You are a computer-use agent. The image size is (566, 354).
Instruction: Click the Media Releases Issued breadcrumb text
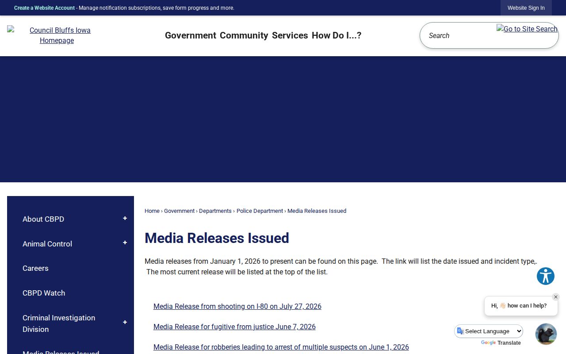tap(317, 211)
